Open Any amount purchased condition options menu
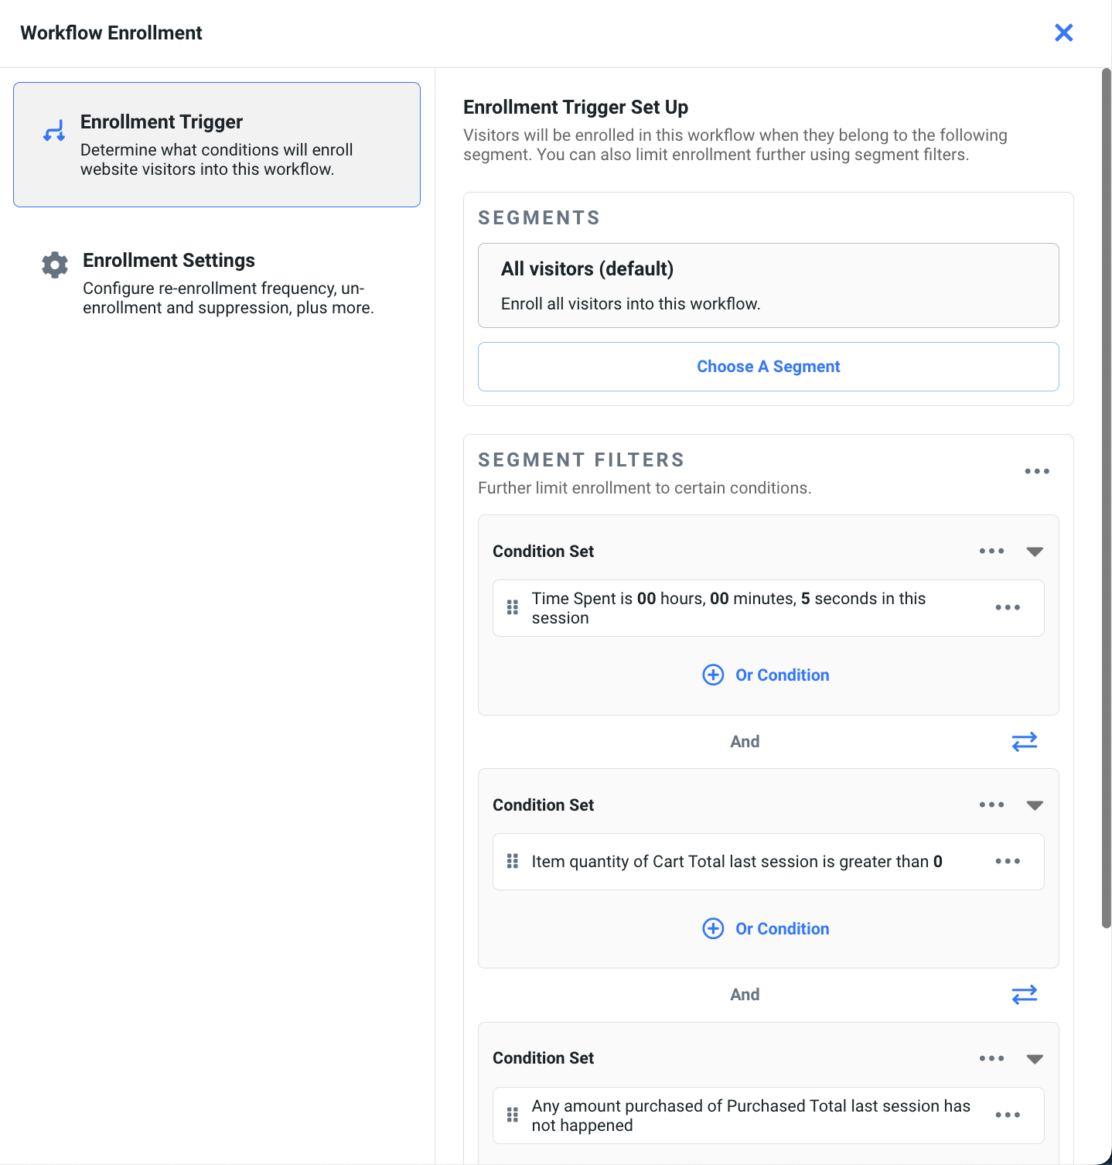The width and height of the screenshot is (1112, 1165). point(1007,1115)
